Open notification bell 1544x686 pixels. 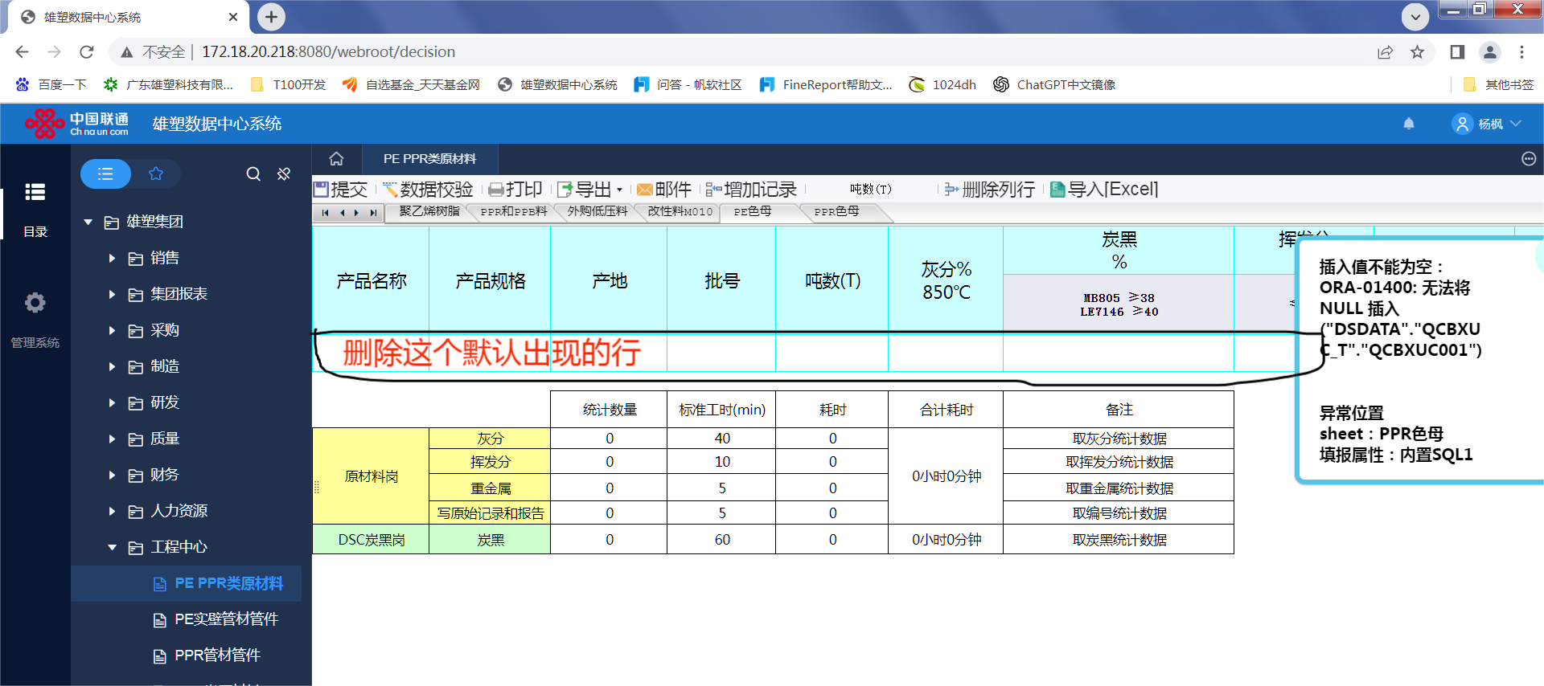tap(1409, 124)
